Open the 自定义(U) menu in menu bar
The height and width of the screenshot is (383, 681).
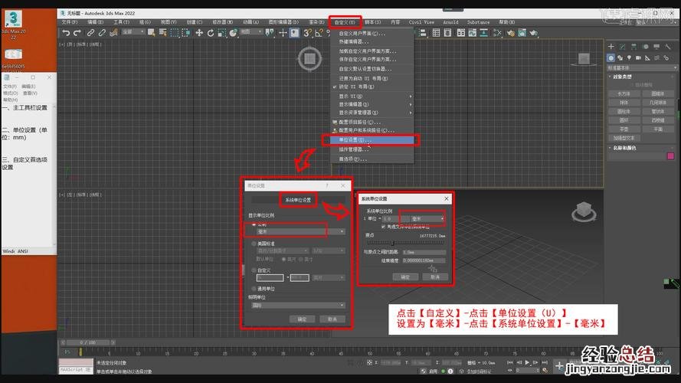[x=345, y=22]
